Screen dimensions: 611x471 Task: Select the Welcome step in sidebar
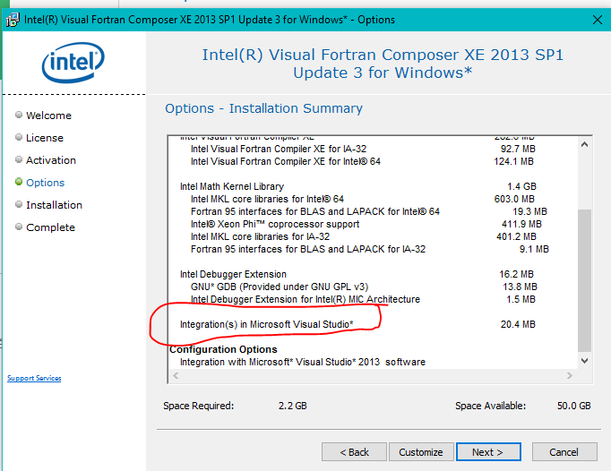[48, 116]
